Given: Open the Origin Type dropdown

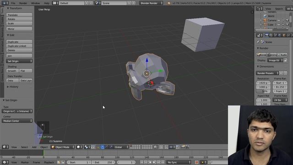Looking at the screenshot, I should click(17, 111).
